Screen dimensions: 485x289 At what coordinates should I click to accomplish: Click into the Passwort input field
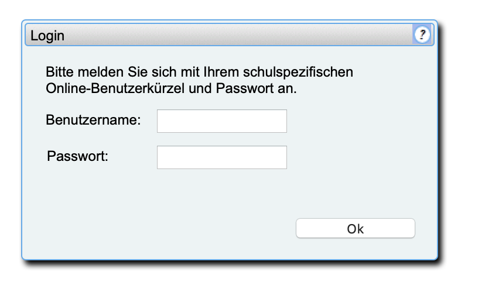(x=221, y=157)
